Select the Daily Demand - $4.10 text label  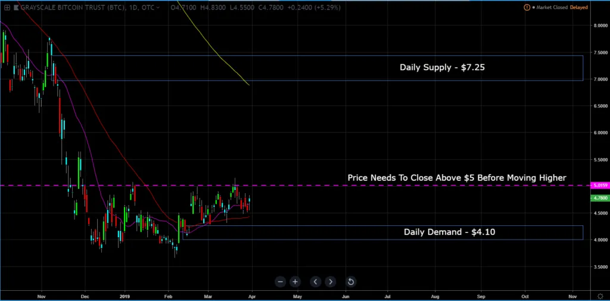(x=449, y=232)
